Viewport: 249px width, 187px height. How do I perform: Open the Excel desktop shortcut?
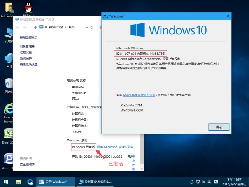click(9, 135)
